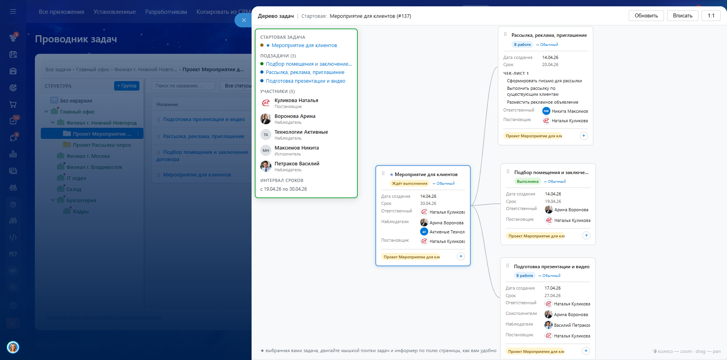Open the hamburger menu in left sidebar
The width and height of the screenshot is (727, 360).
(13, 11)
